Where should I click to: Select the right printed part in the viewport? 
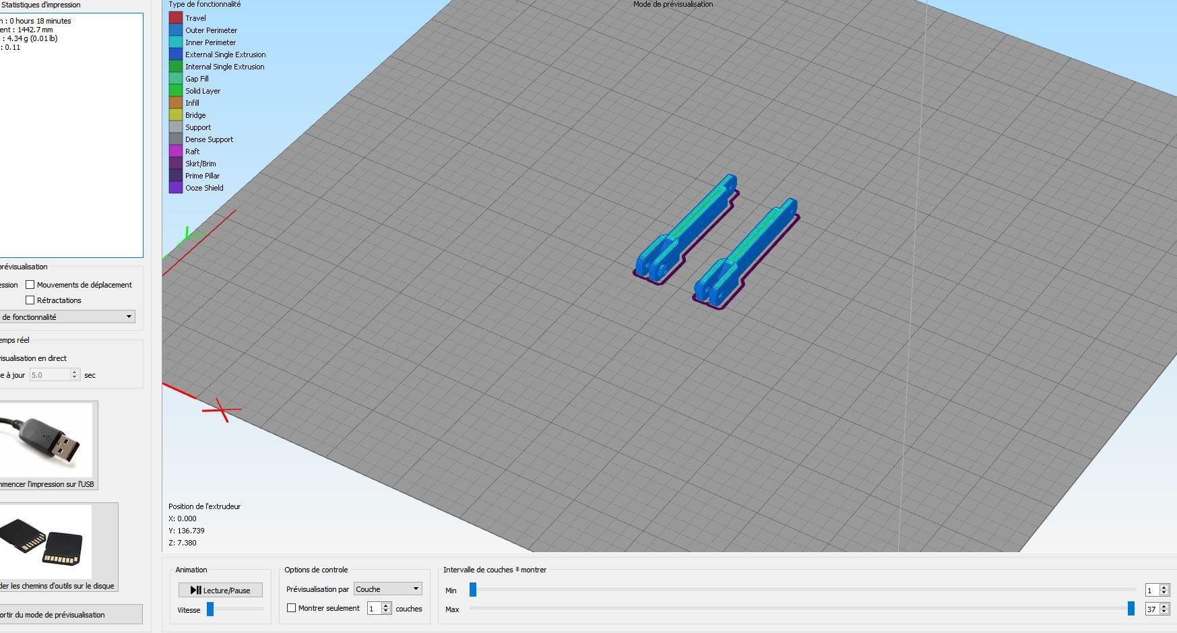tap(746, 254)
